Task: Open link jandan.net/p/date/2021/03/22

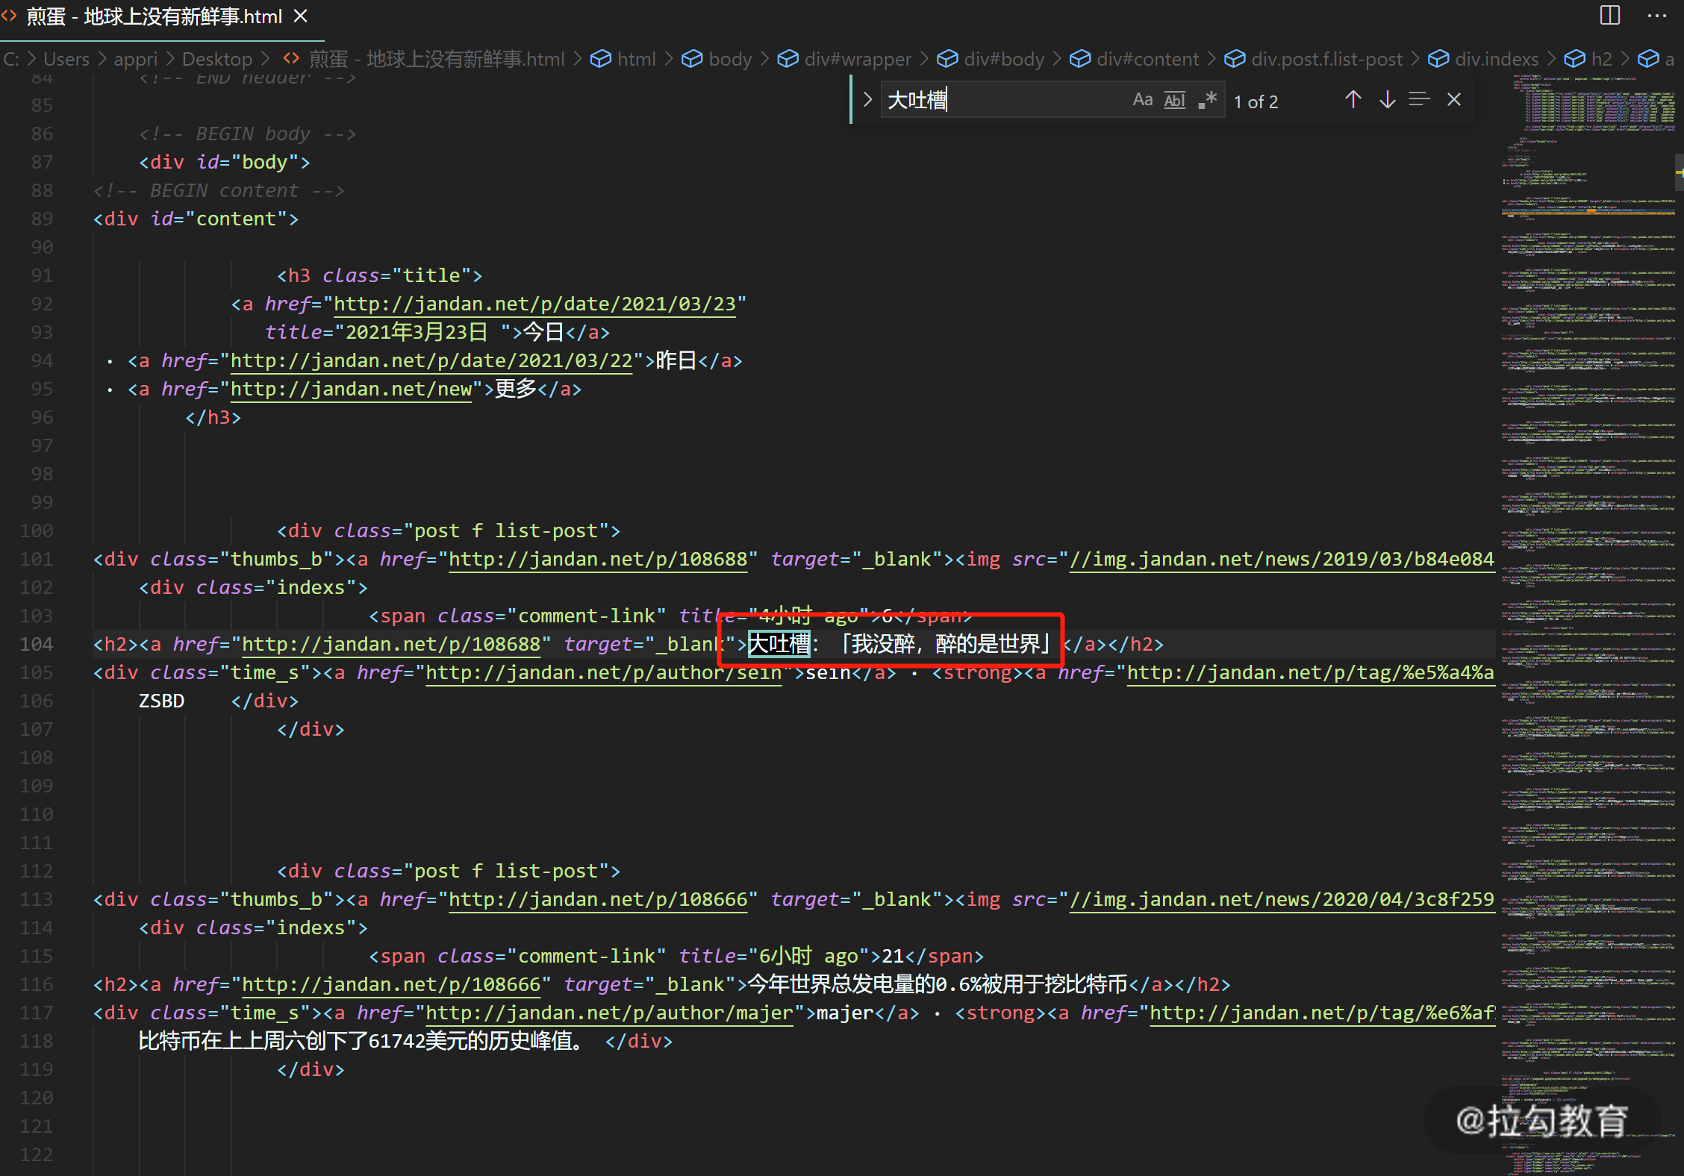Action: coord(431,360)
